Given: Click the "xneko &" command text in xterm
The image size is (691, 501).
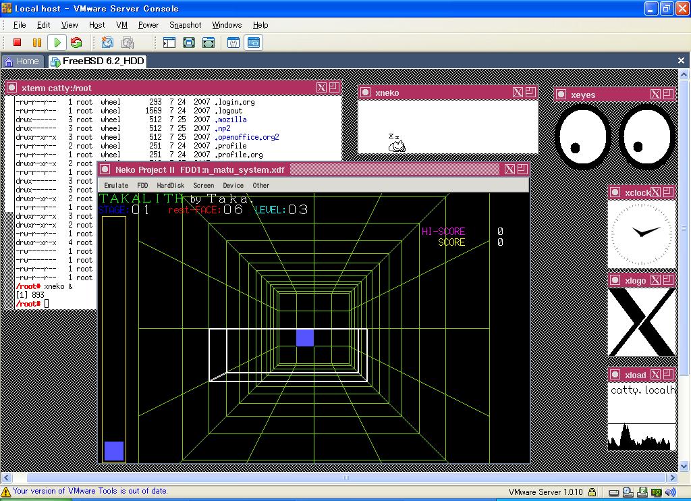Looking at the screenshot, I should [x=58, y=286].
